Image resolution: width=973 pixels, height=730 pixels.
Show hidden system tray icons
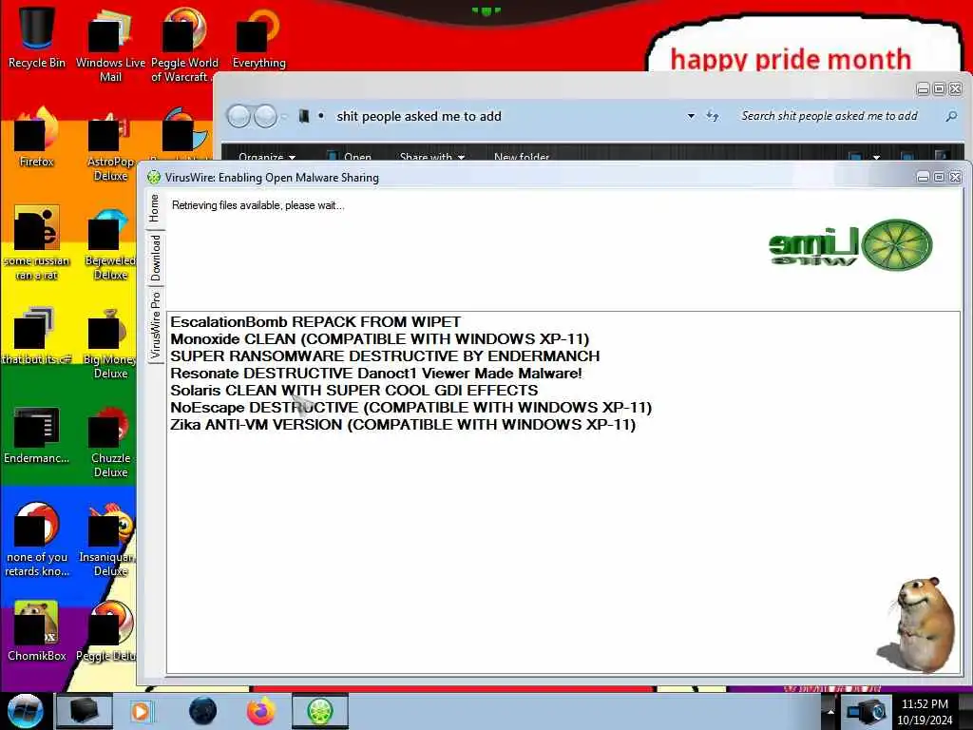pos(830,711)
